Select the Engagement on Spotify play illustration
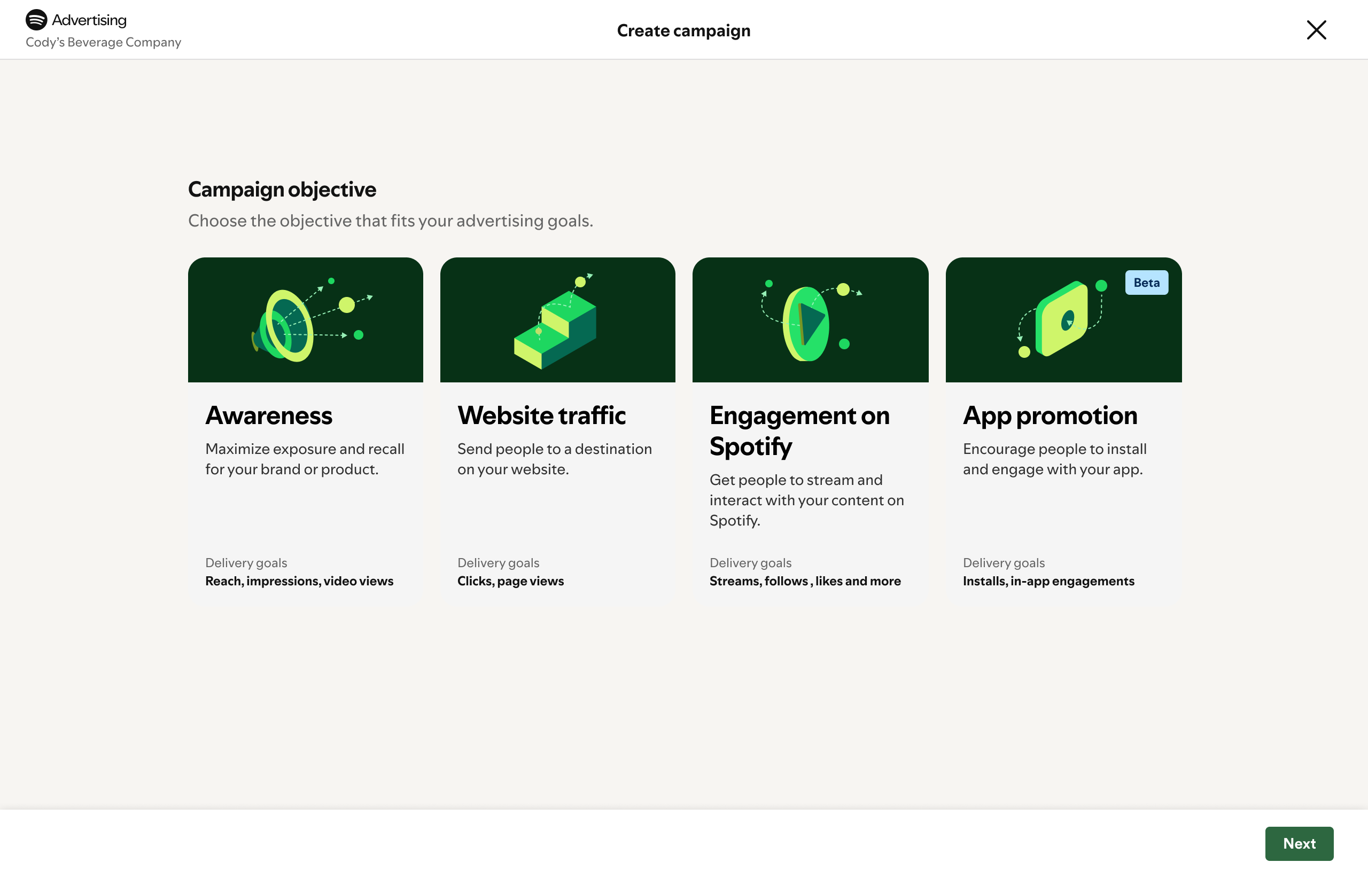 (x=811, y=320)
